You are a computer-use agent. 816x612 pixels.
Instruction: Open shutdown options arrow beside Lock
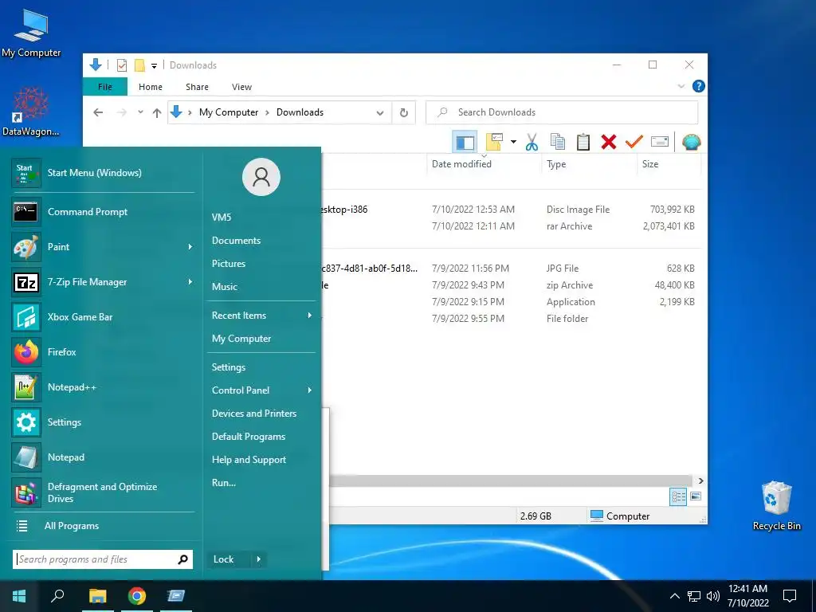(259, 559)
